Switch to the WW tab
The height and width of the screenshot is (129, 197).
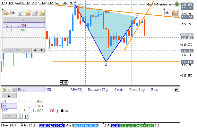pyautogui.click(x=49, y=90)
